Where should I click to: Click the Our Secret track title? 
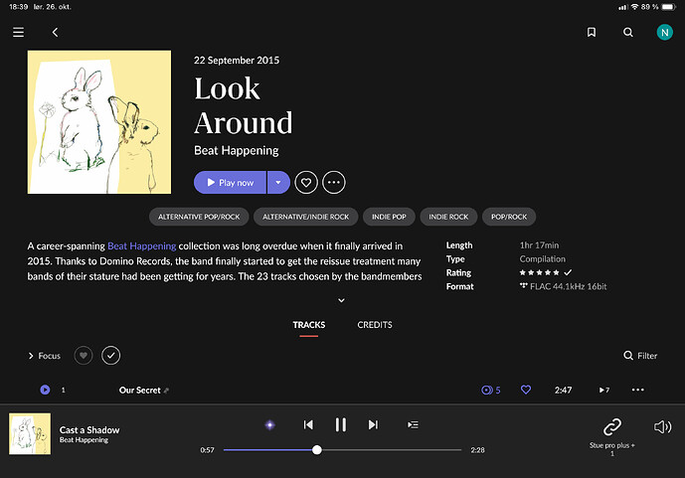coord(140,391)
